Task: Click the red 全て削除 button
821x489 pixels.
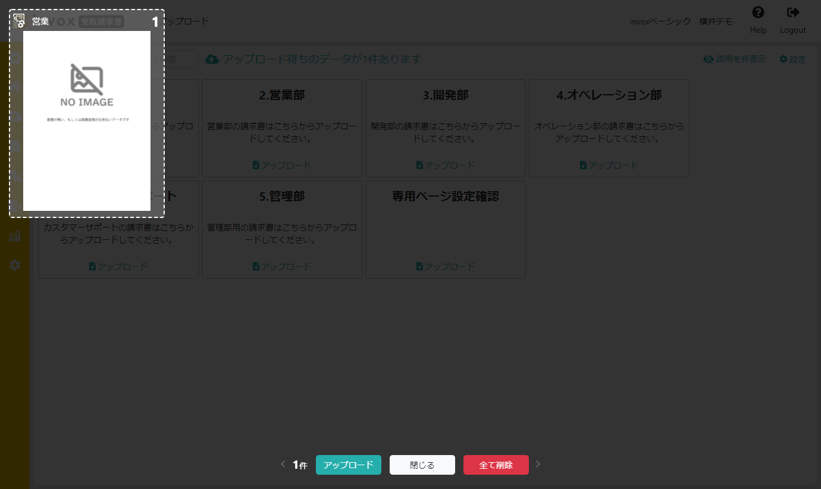Action: [x=496, y=465]
